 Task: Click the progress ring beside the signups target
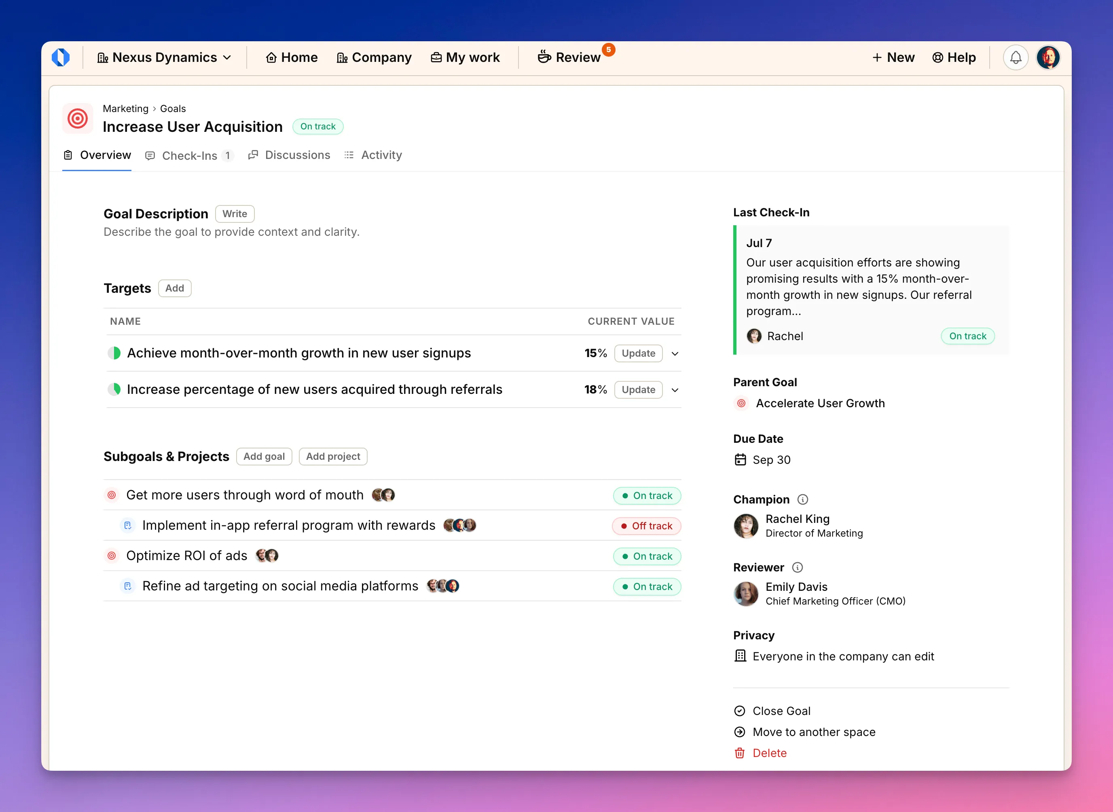point(114,353)
